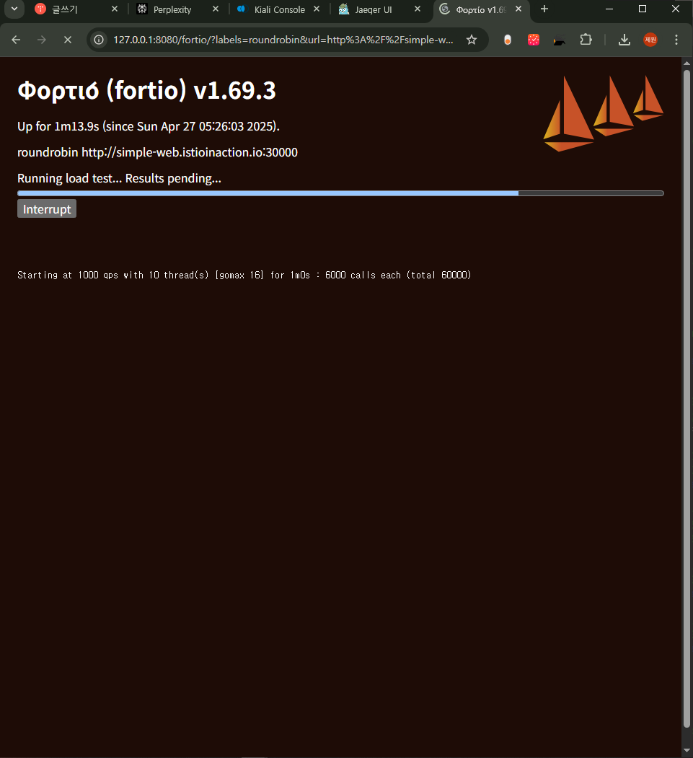The image size is (693, 758).
Task: Switch to the Jaeger UI tab
Action: pos(373,9)
